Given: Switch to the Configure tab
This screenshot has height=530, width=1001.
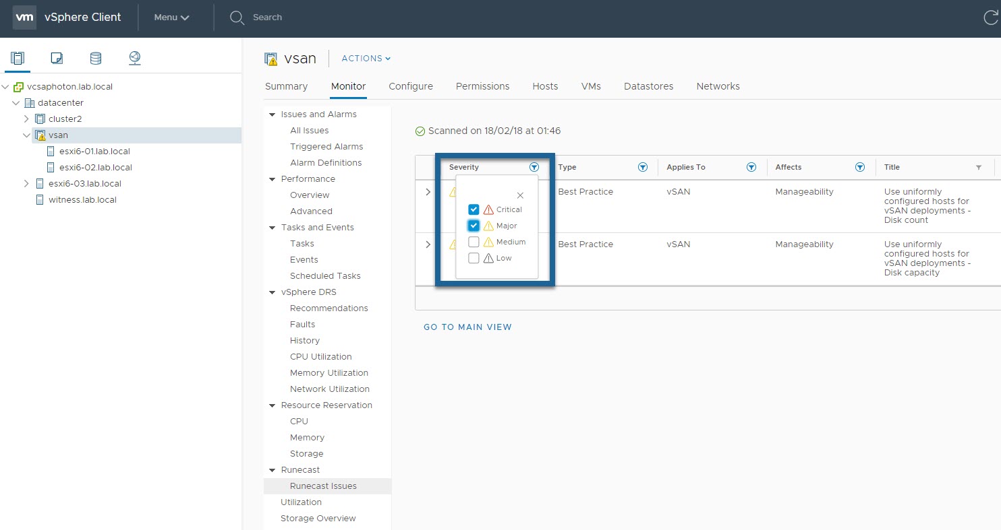Looking at the screenshot, I should (x=411, y=86).
